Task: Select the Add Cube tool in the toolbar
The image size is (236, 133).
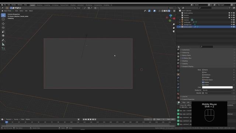Action: tap(3, 49)
